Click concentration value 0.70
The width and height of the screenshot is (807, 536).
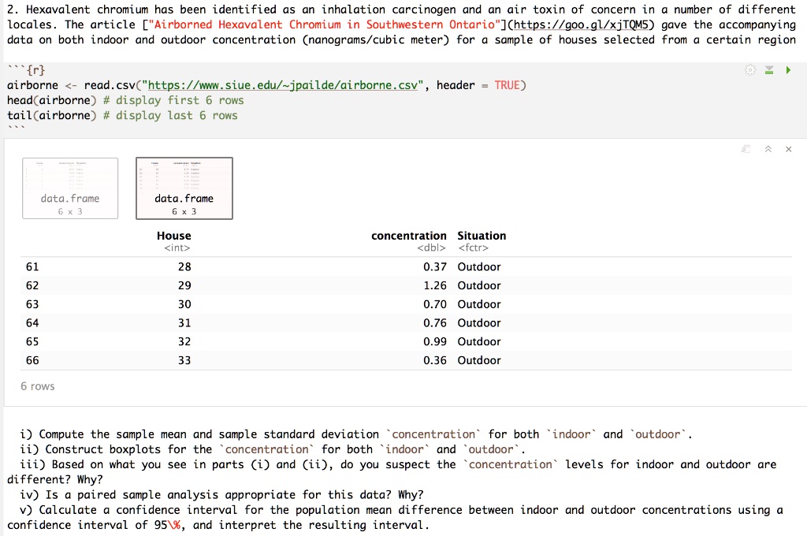[435, 304]
